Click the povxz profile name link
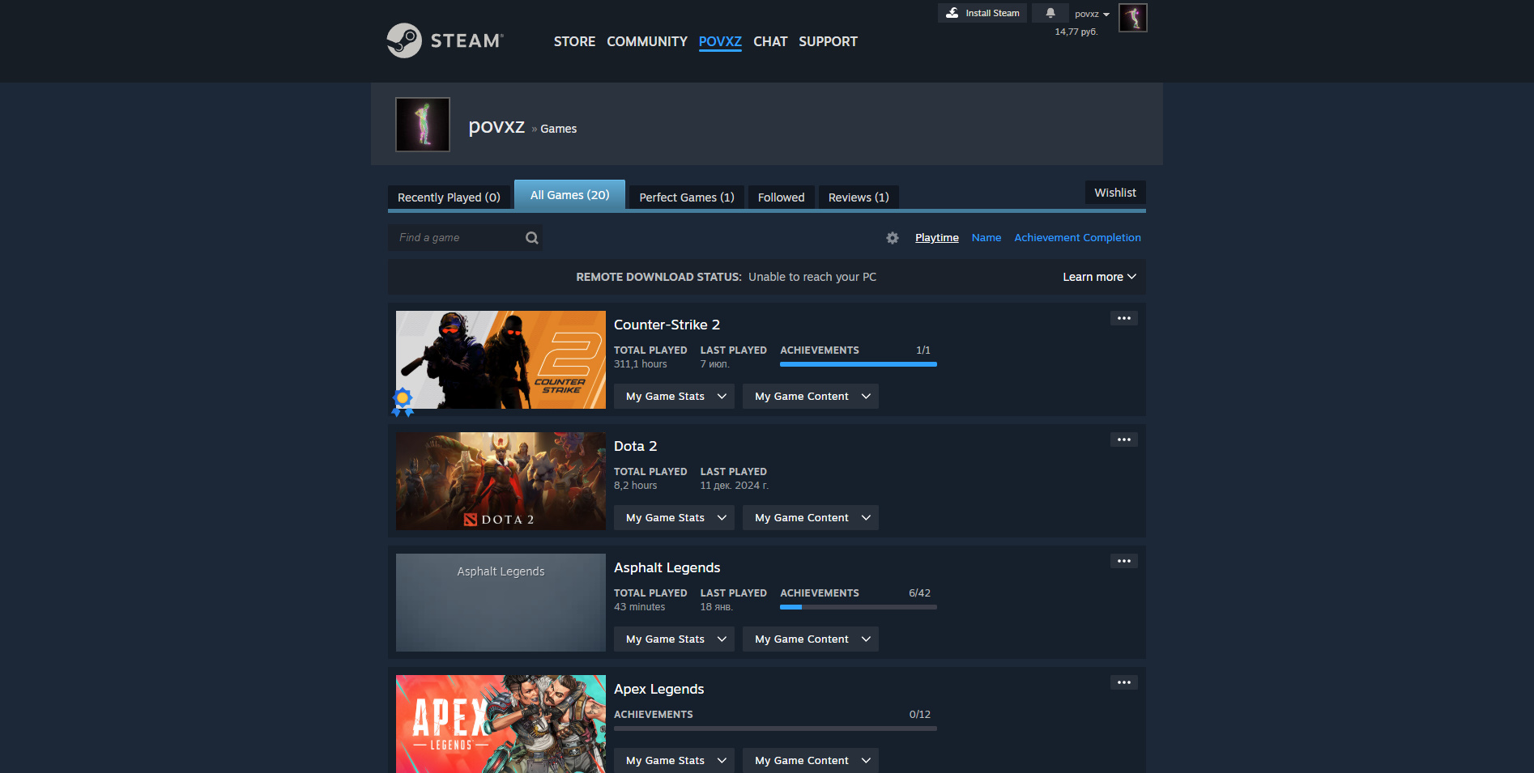1534x773 pixels. (496, 126)
